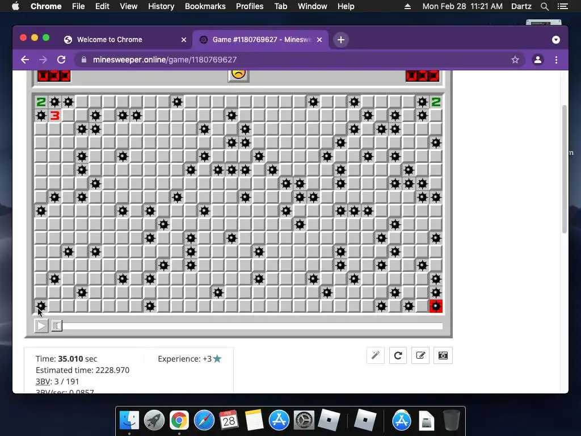581x436 pixels.
Task: Click the browser forward arrow
Action: (x=43, y=60)
